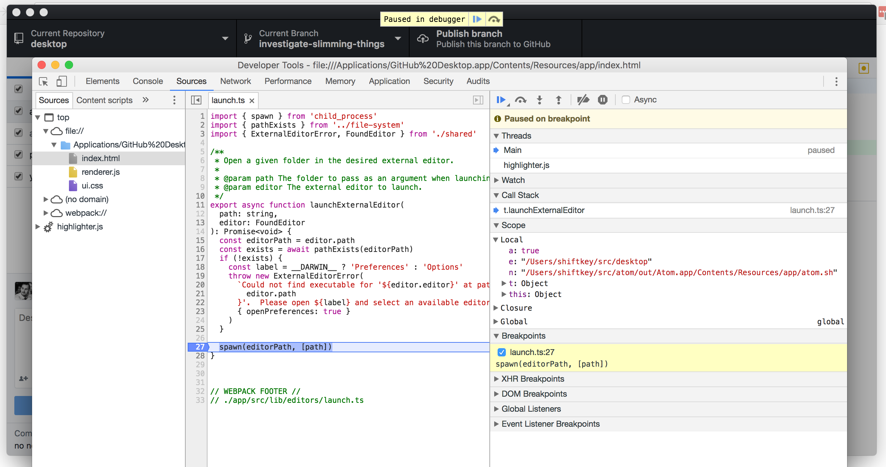Deactivate all breakpoints
This screenshot has width=886, height=467.
(x=583, y=100)
